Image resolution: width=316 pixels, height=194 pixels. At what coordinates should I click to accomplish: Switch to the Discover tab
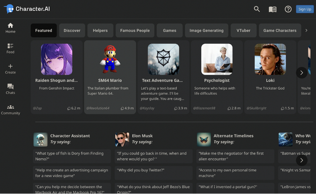tap(72, 30)
